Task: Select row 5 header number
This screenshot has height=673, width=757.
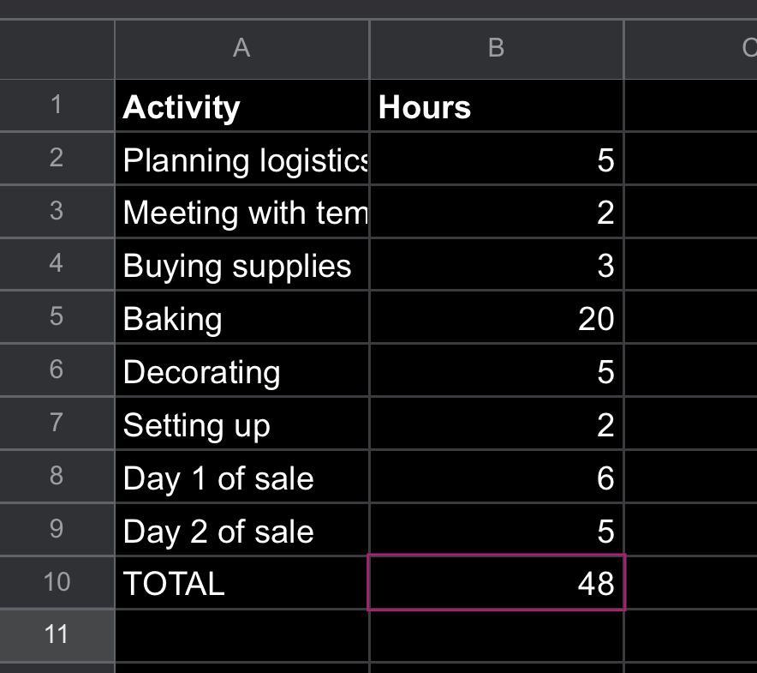Action: point(57,316)
